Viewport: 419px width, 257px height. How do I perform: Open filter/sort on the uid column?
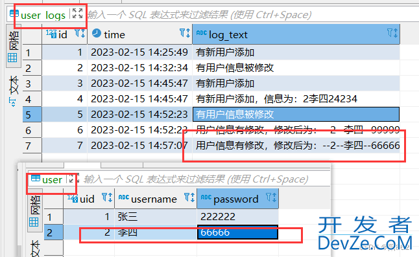click(x=107, y=198)
